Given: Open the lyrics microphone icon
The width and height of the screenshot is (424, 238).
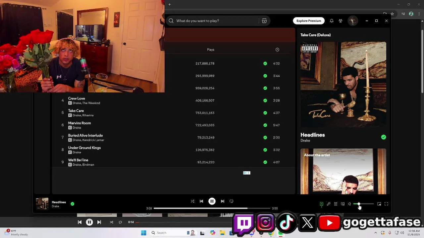Looking at the screenshot, I should click(x=329, y=204).
